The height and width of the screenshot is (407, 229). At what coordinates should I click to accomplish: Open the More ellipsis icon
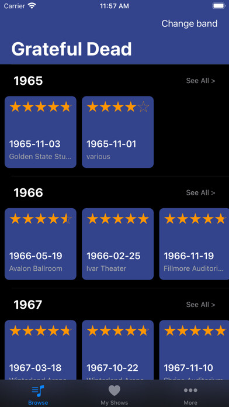click(190, 390)
